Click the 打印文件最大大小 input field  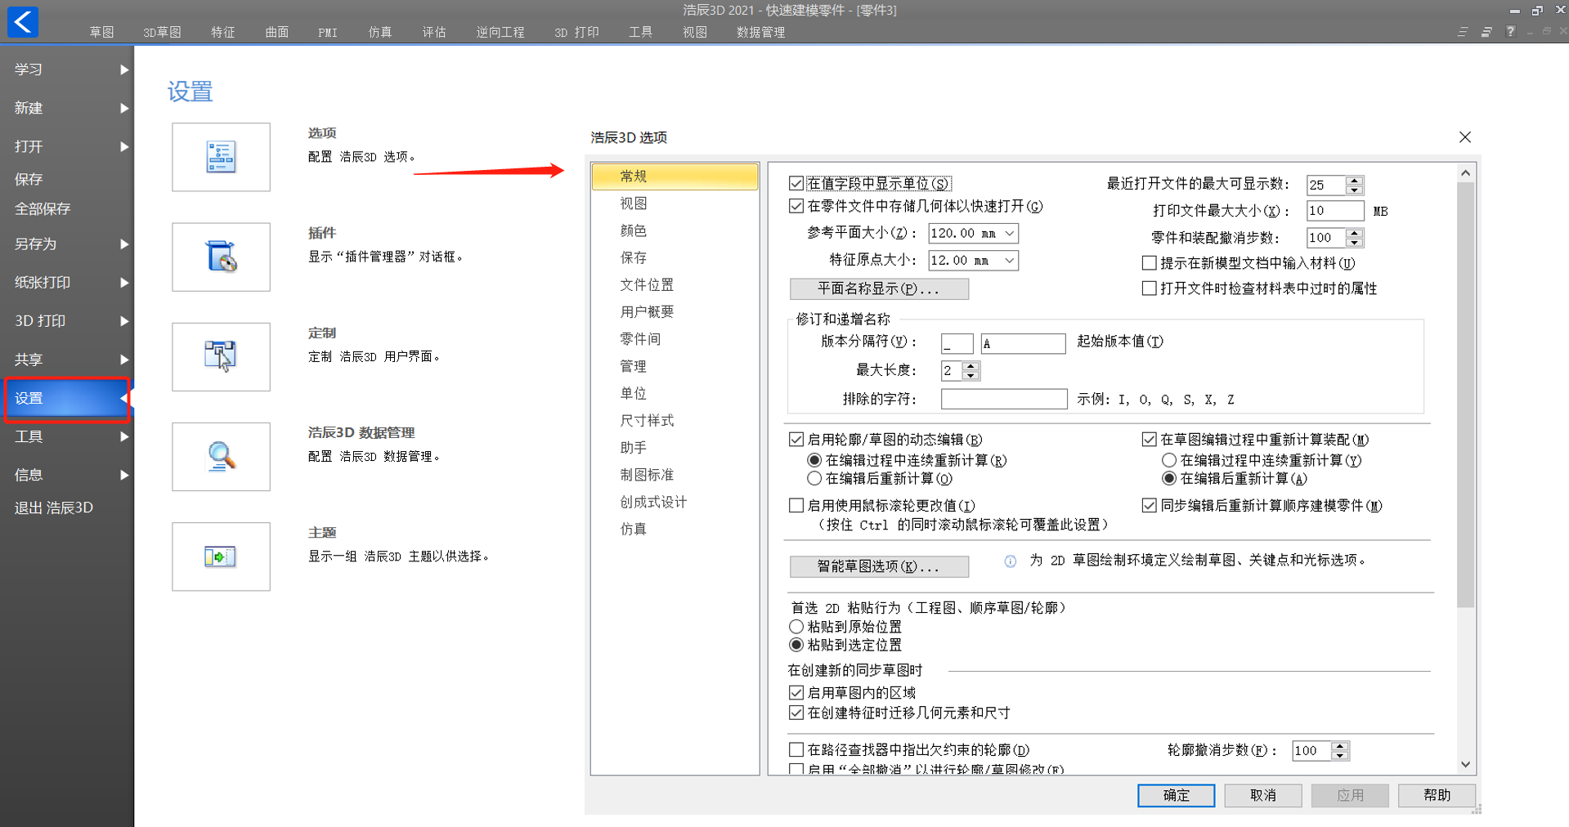pos(1334,211)
